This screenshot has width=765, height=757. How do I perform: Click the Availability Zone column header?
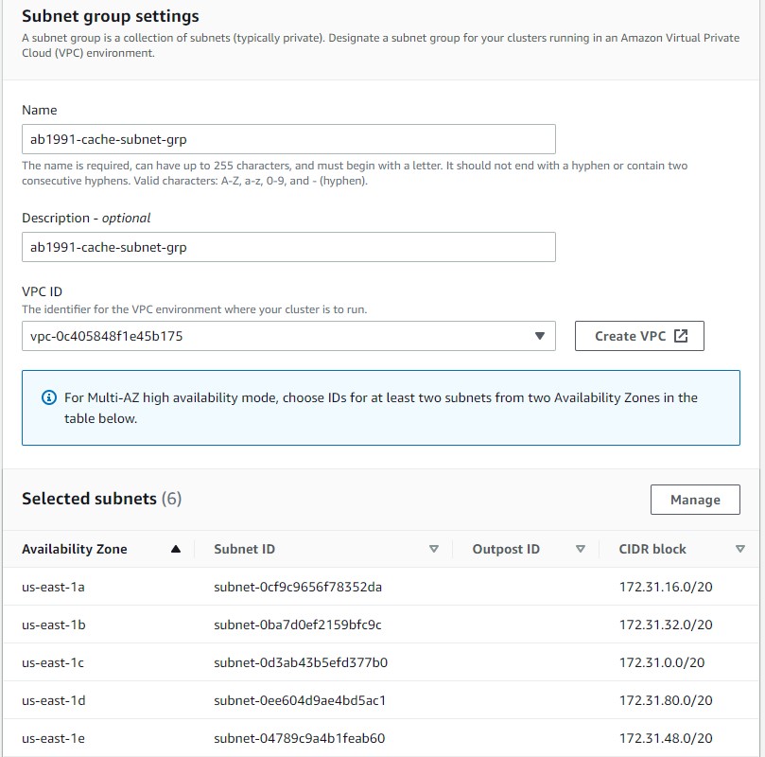point(76,549)
